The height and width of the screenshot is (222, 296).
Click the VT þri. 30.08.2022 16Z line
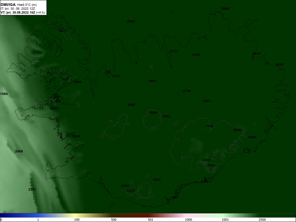(x=23, y=13)
